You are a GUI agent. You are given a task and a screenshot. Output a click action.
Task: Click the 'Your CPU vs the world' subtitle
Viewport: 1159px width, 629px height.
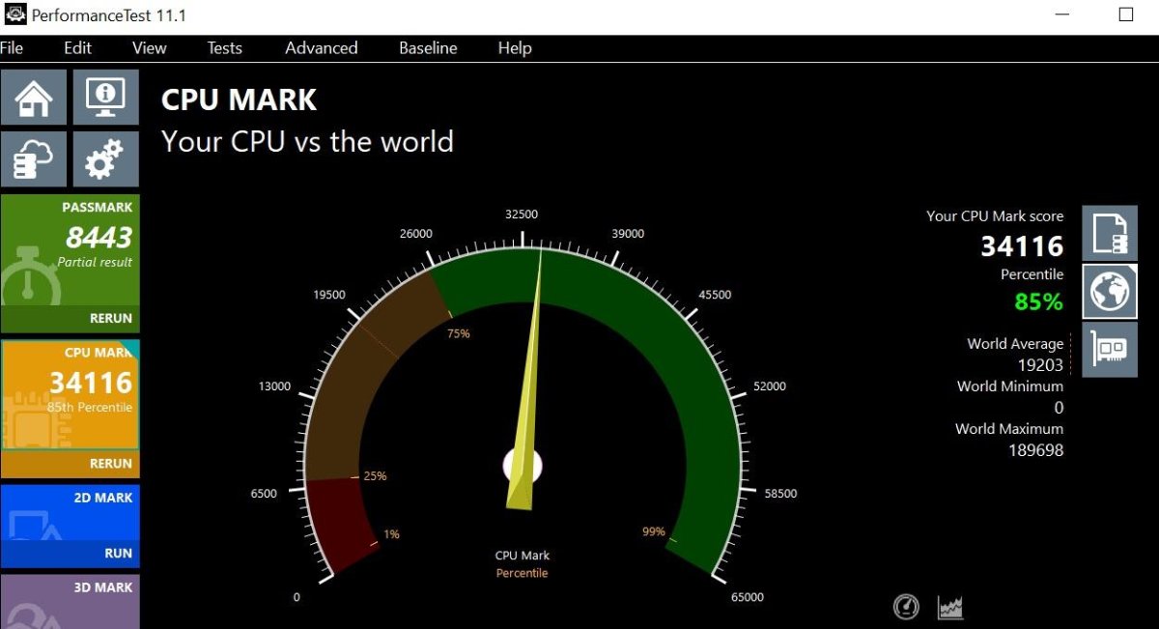point(307,142)
